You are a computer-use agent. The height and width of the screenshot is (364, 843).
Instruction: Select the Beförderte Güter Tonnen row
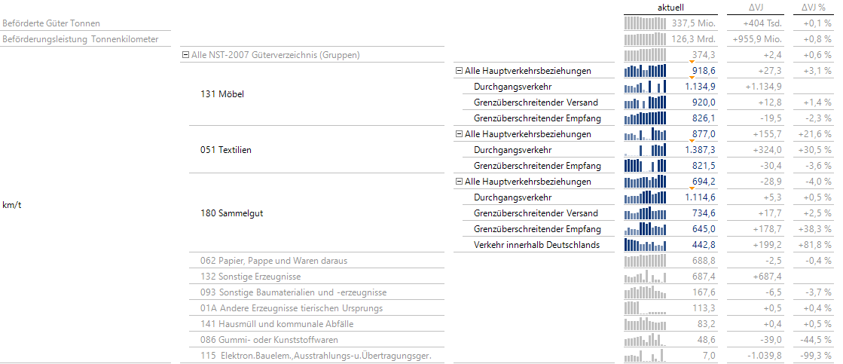51,23
